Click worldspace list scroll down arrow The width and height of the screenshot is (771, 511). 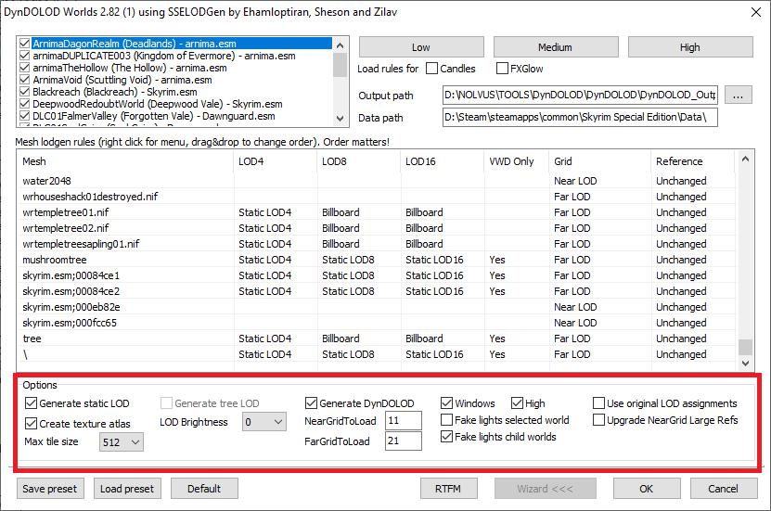tap(340, 118)
